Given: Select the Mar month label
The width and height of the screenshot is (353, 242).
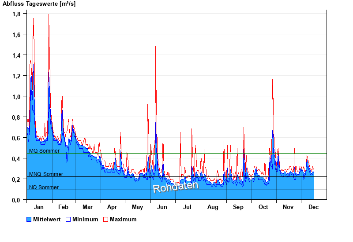Looking at the screenshot, I should point(87,207).
